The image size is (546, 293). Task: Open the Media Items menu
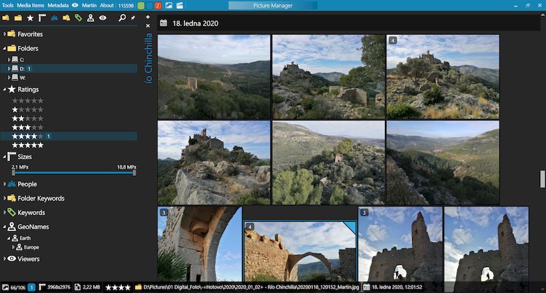point(31,5)
